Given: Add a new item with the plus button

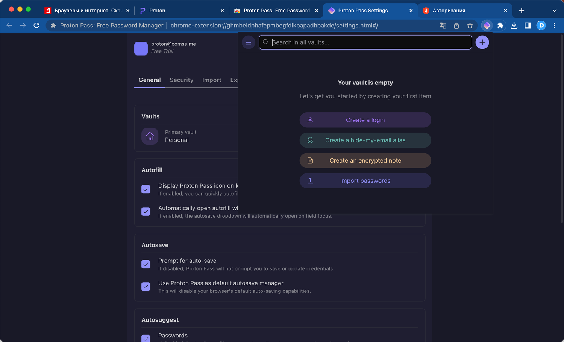Looking at the screenshot, I should pos(482,42).
